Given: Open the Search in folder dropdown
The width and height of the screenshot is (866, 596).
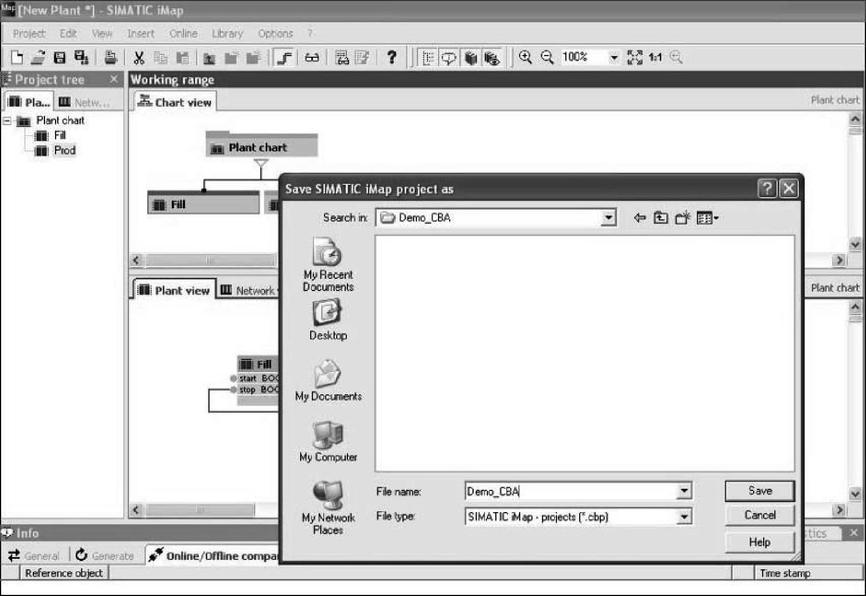Looking at the screenshot, I should (x=609, y=218).
